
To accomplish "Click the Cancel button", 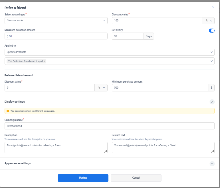I will click(x=136, y=178).
